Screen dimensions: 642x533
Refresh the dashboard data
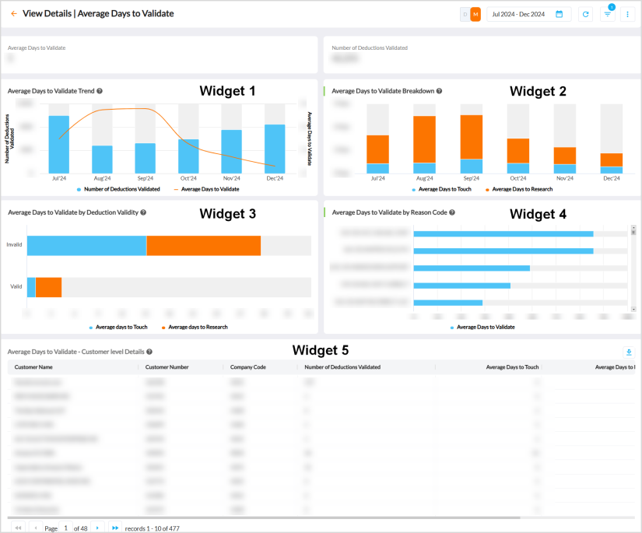[x=585, y=14]
